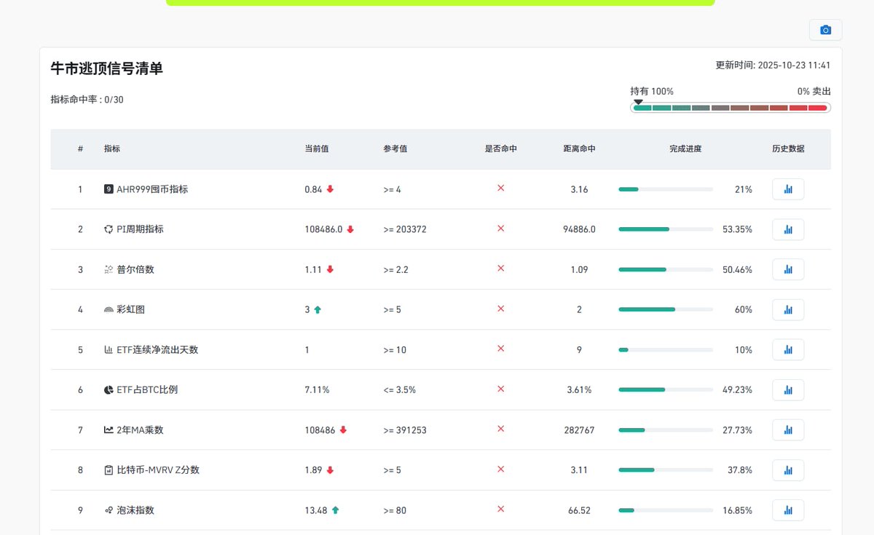This screenshot has width=874, height=535.
Task: Click the PI周期指标 indicator name
Action: 140,229
